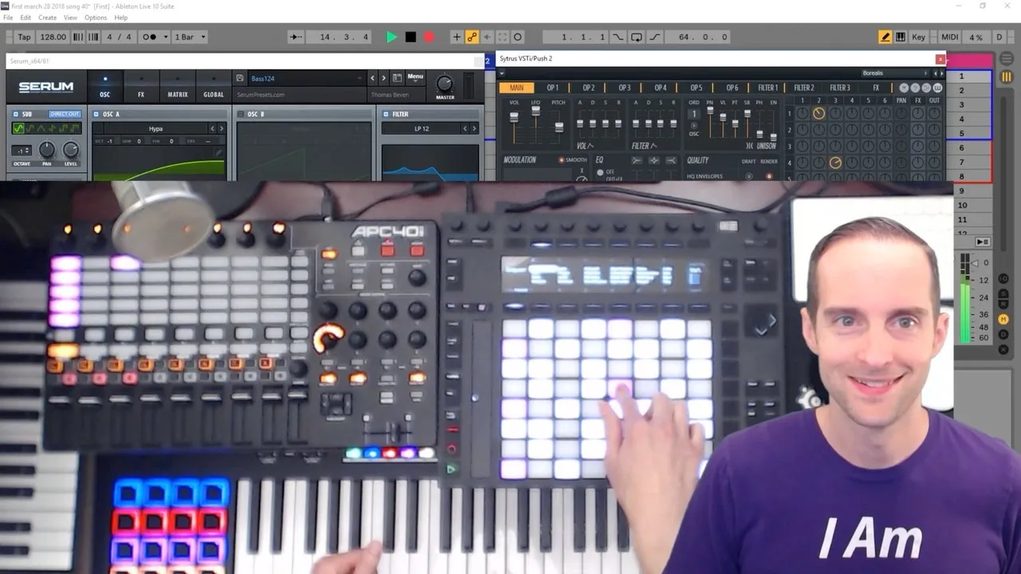Click Serum's save preset floppy icon

[240, 78]
